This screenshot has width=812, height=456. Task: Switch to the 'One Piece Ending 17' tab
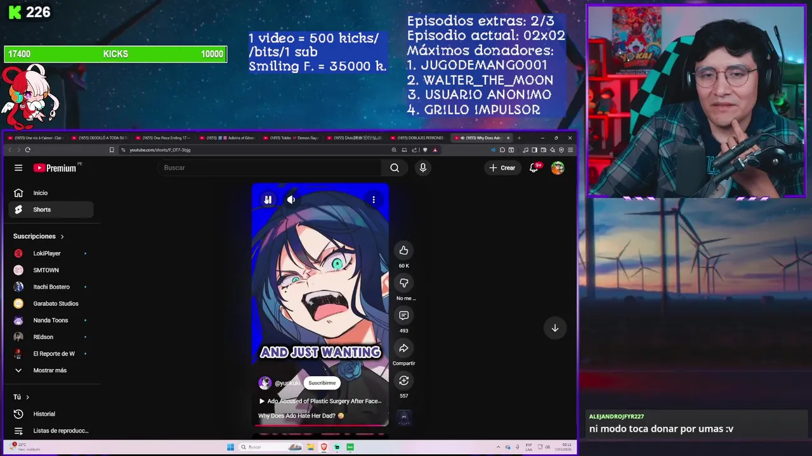164,138
